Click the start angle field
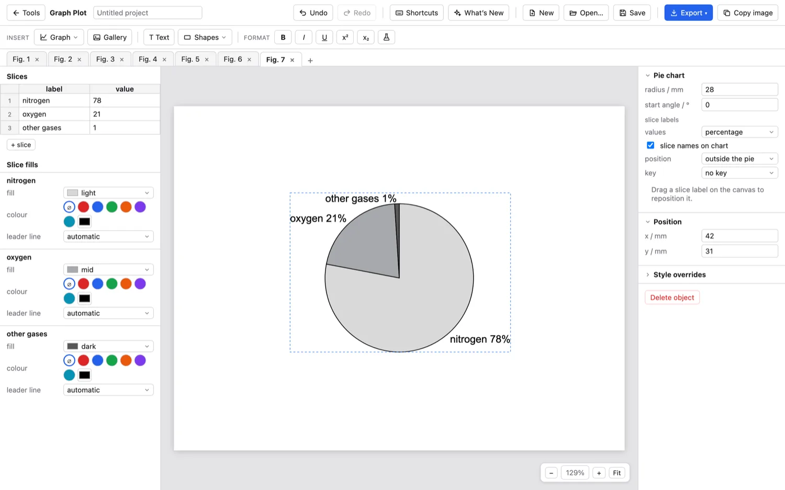The image size is (785, 490). click(x=739, y=105)
